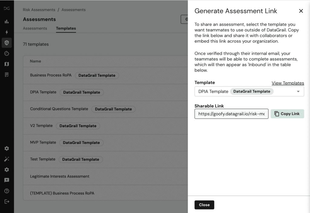Open the cookie consent sidebar icon
This screenshot has height=213, width=310.
coord(7,54)
